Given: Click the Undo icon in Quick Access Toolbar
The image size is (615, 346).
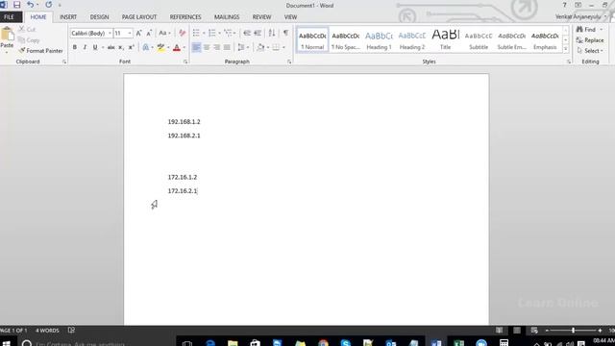Looking at the screenshot, I should click(x=30, y=5).
